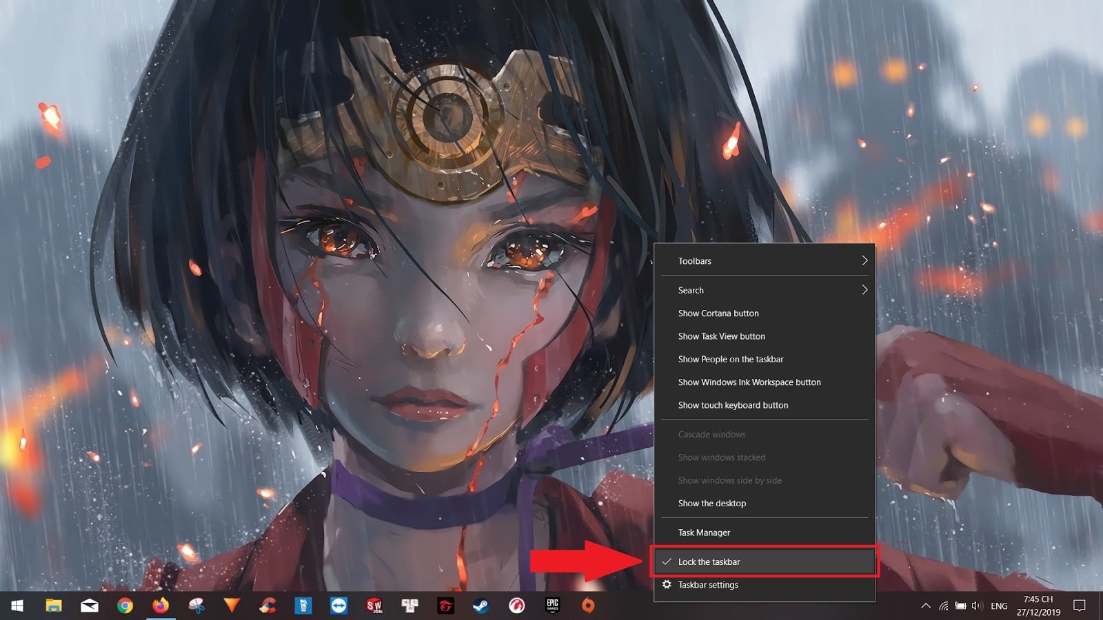The height and width of the screenshot is (620, 1103).
Task: Launch the Snipping Tool from the taskbar
Action: (x=196, y=606)
